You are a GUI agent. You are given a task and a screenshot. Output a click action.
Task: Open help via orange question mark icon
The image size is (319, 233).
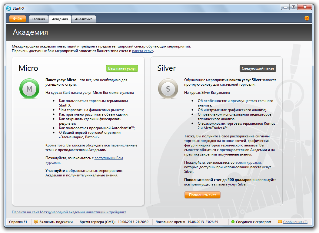(x=307, y=18)
